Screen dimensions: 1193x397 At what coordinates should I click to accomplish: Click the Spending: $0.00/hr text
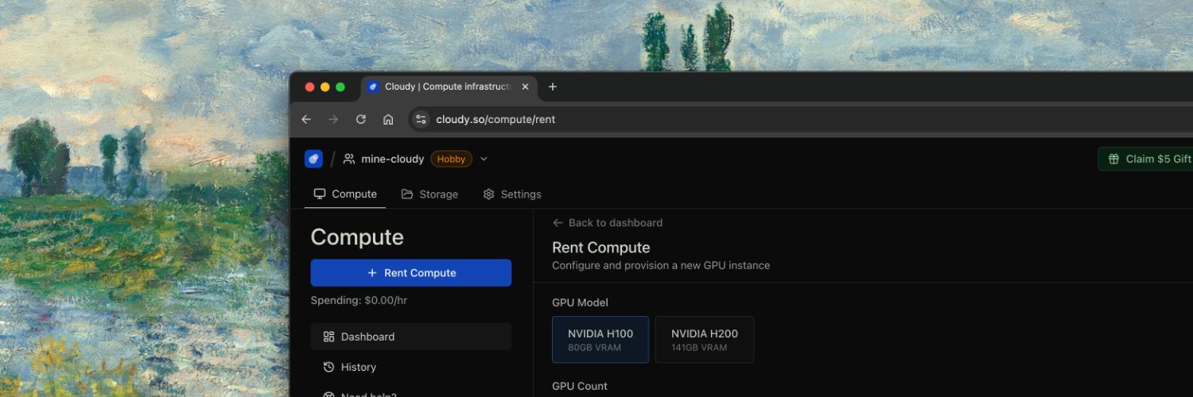tap(359, 300)
